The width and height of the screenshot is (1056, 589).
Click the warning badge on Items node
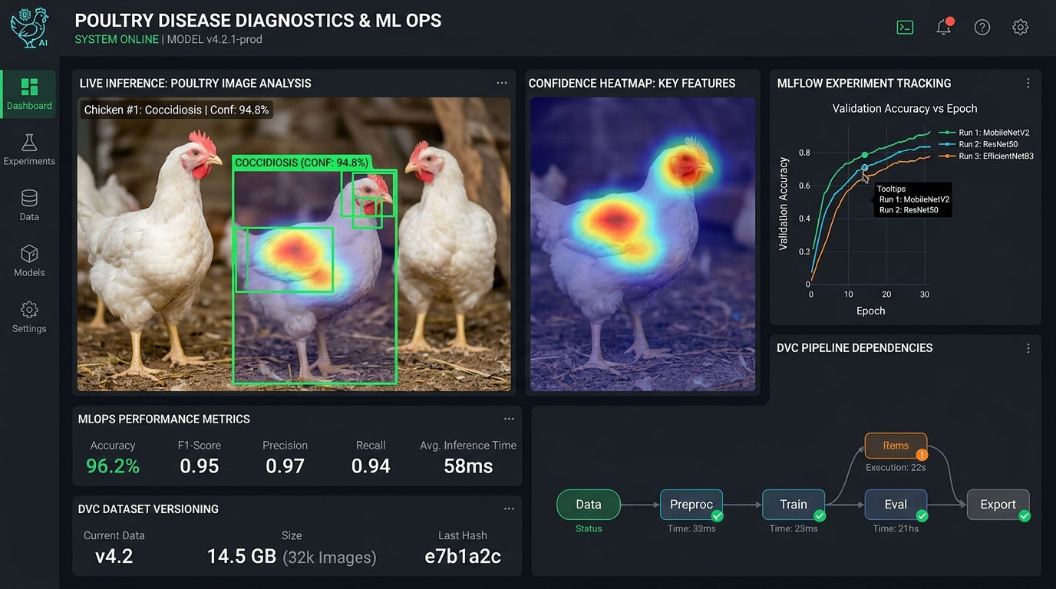click(x=922, y=455)
